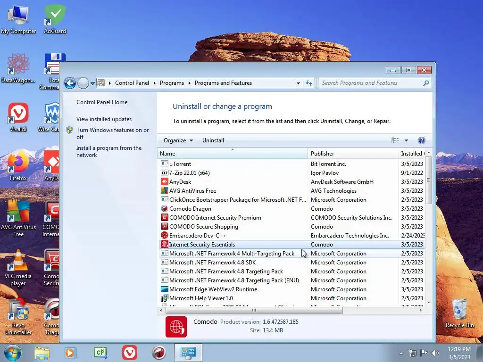Screen dimensions: 483x362
Task: Click the blue help icon
Action: click(x=421, y=140)
